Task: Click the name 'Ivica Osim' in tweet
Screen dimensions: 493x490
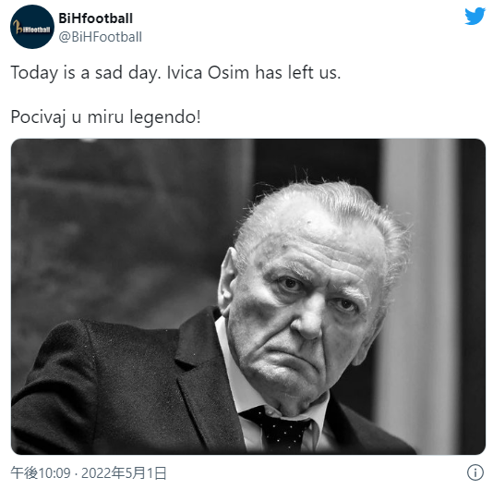Action: pyautogui.click(x=208, y=73)
